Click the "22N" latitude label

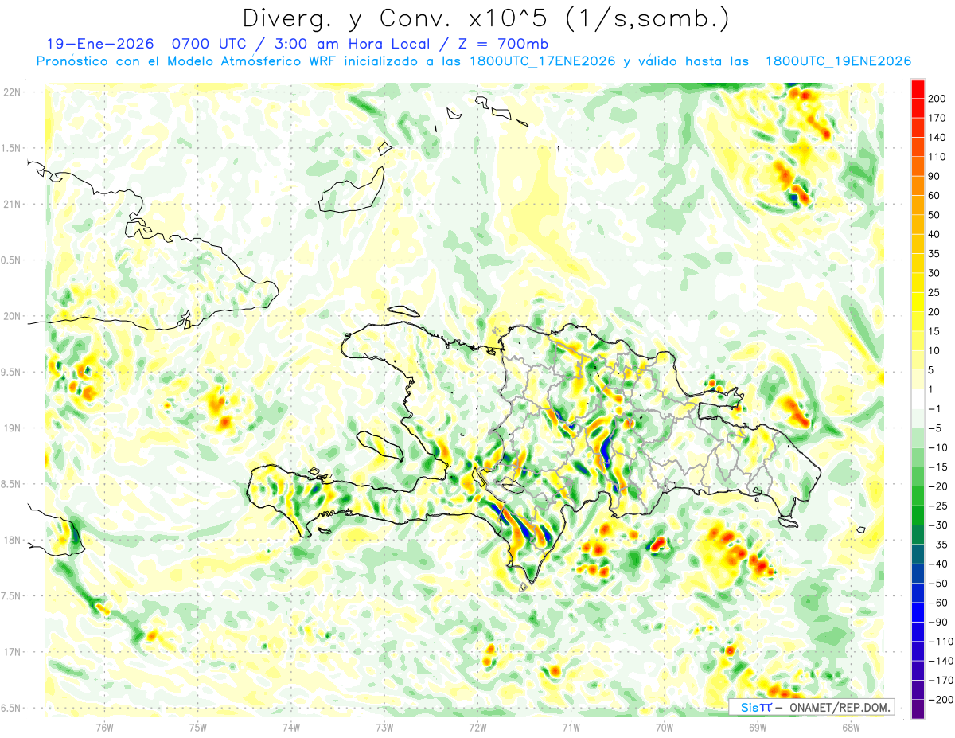(11, 92)
